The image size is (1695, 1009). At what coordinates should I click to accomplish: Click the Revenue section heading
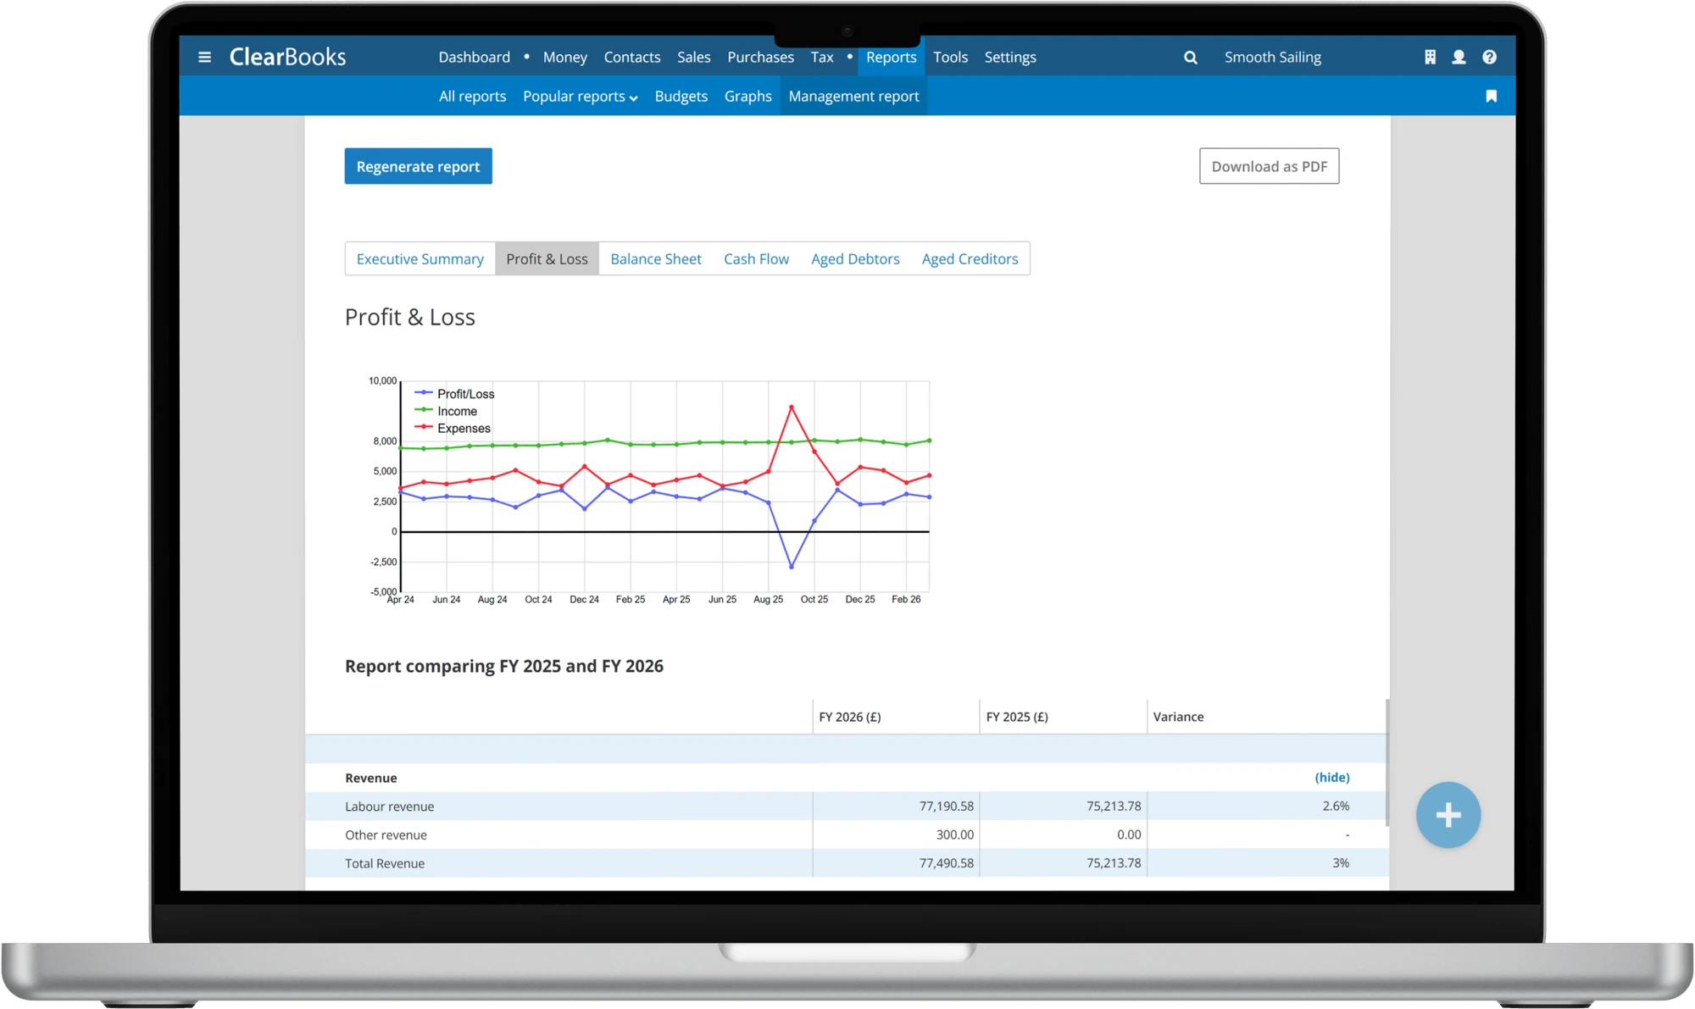tap(370, 778)
